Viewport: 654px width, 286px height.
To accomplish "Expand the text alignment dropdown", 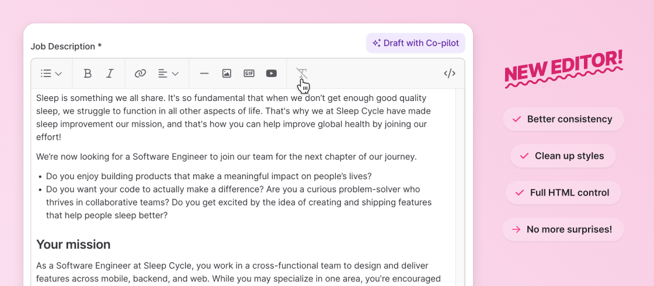I will click(x=168, y=74).
